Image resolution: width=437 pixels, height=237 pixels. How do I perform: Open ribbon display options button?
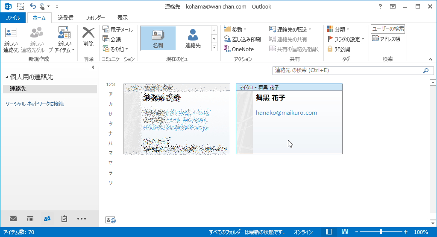[x=393, y=6]
